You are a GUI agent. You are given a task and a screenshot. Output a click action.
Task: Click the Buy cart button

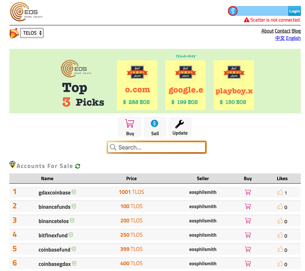[130, 127]
